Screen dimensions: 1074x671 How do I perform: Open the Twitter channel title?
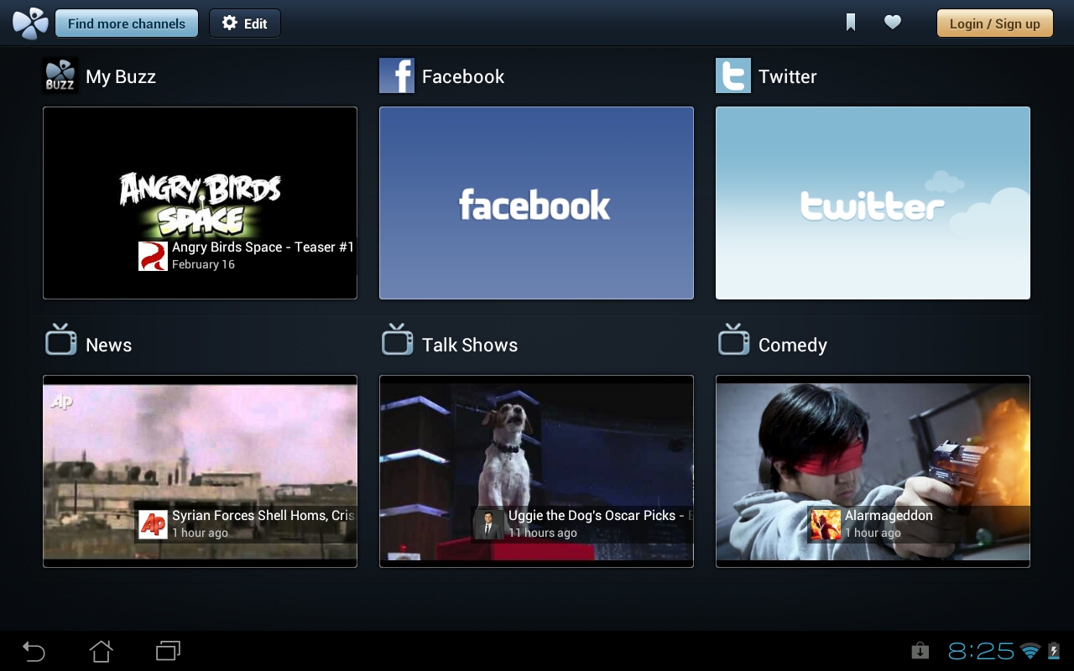tap(788, 76)
